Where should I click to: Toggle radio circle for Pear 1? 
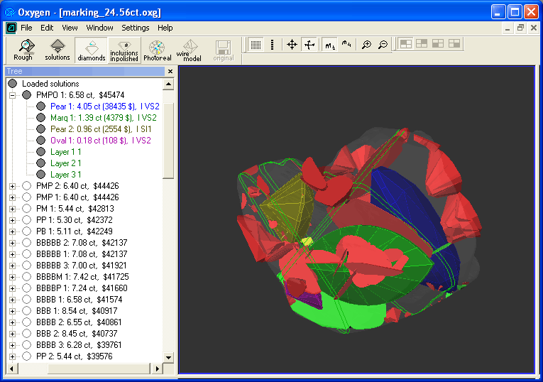pos(40,107)
